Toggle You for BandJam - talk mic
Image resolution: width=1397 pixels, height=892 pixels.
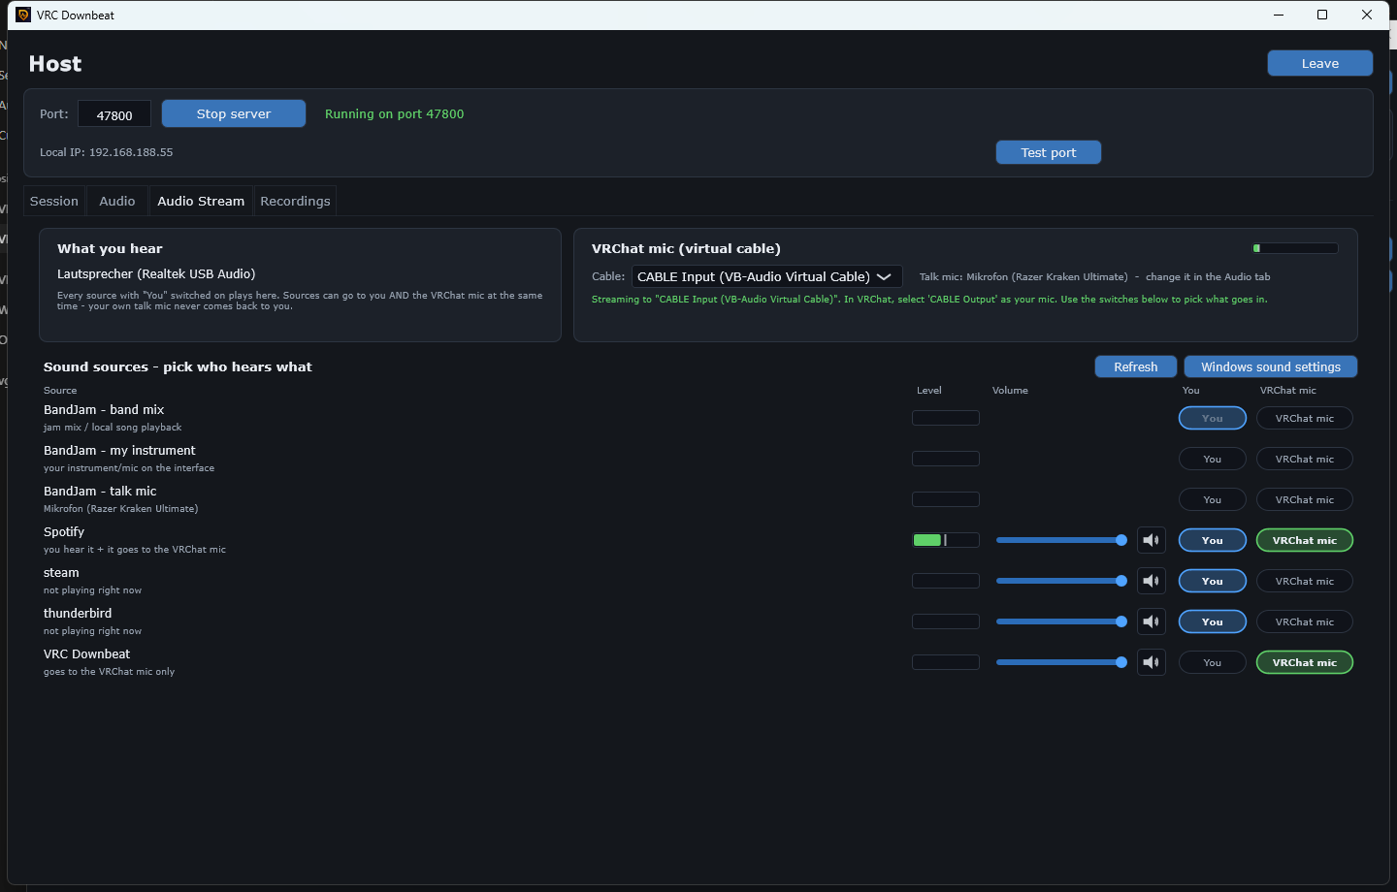tap(1213, 499)
